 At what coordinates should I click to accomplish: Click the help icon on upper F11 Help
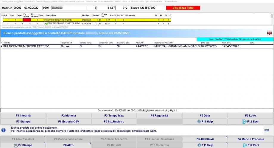(x=199, y=122)
